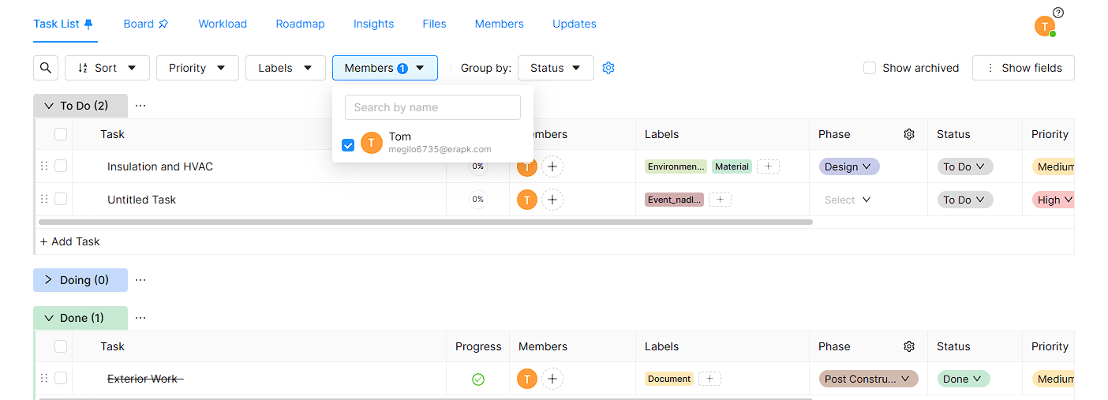Screen dimensions: 1108x400
Task: Open To Do group more options menu
Action: 140,106
